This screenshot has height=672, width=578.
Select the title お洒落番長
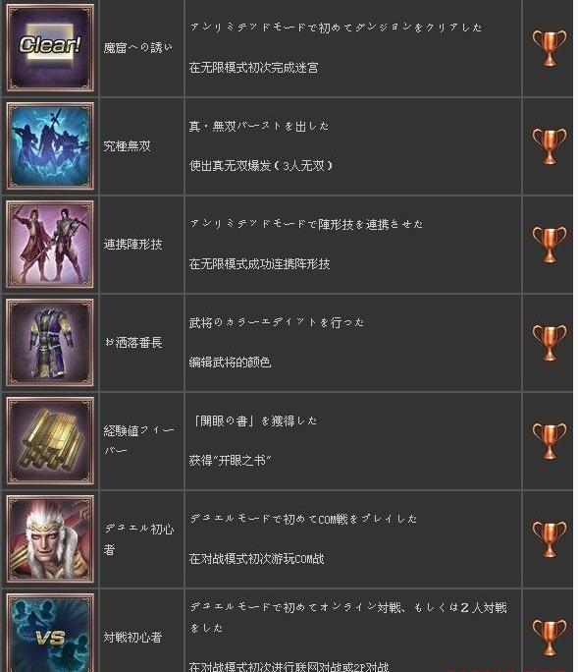pos(133,343)
